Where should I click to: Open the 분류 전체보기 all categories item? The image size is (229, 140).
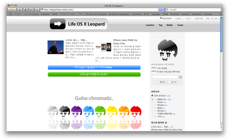pos(160,96)
